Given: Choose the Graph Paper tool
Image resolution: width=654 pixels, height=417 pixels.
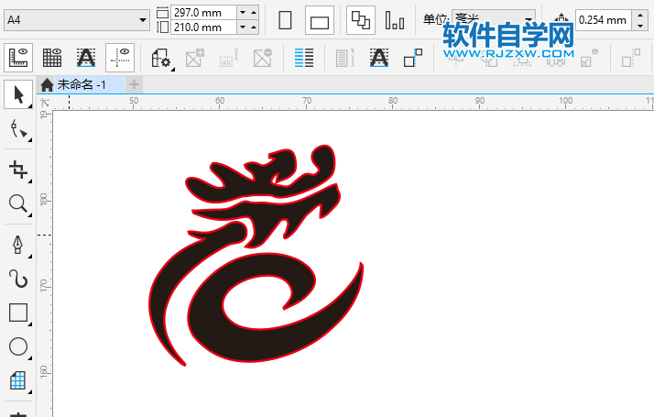Looking at the screenshot, I should (18, 380).
